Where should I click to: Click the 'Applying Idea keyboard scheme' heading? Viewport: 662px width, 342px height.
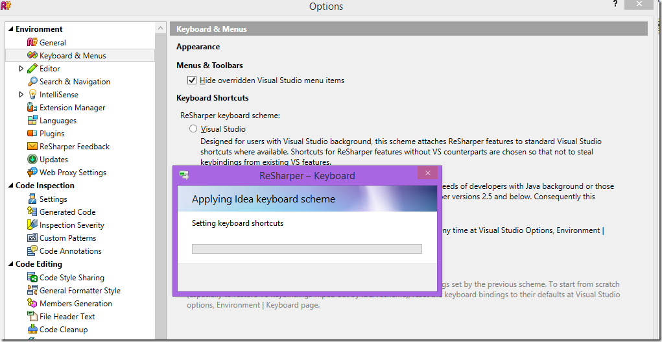263,199
